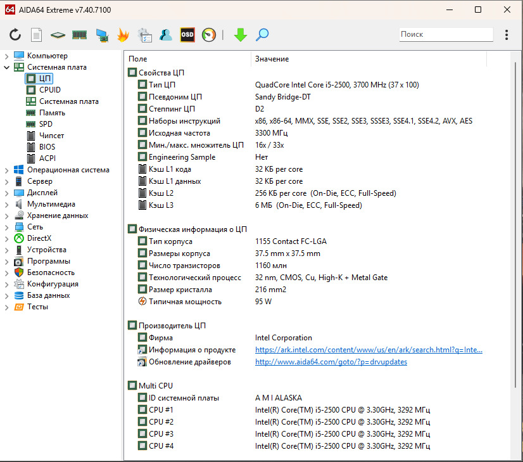This screenshot has height=462, width=523.
Task: Select the Чипсет tree item
Action: point(51,136)
